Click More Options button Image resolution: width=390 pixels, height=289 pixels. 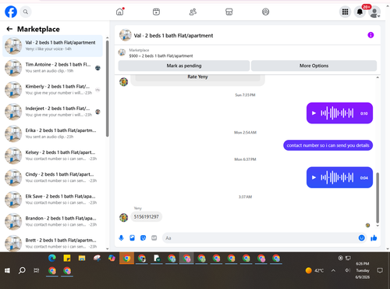314,66
